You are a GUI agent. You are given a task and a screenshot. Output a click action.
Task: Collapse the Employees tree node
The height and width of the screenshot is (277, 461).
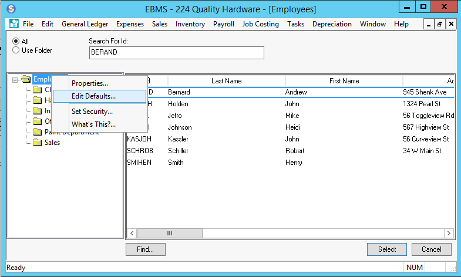(x=15, y=80)
